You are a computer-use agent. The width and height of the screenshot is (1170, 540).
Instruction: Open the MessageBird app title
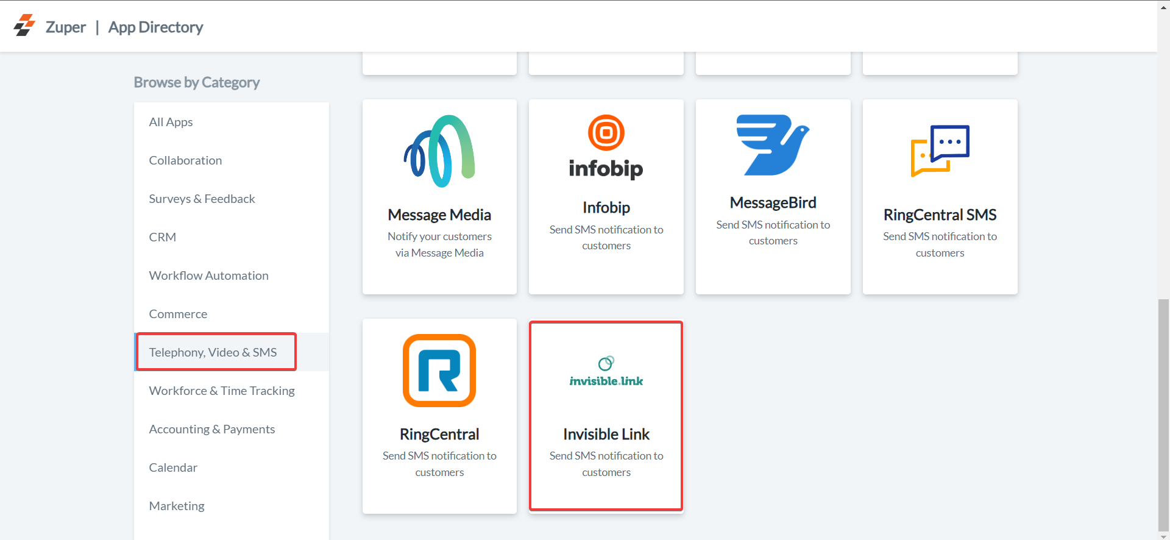[773, 202]
